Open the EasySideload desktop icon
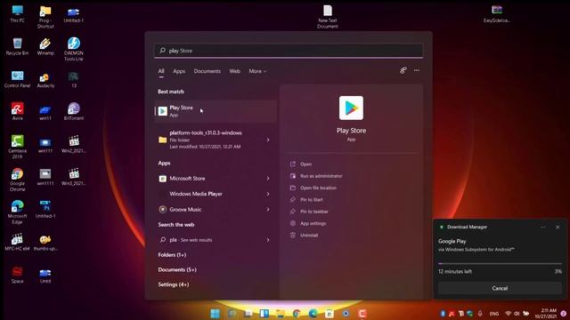The image size is (570, 320). click(x=497, y=14)
